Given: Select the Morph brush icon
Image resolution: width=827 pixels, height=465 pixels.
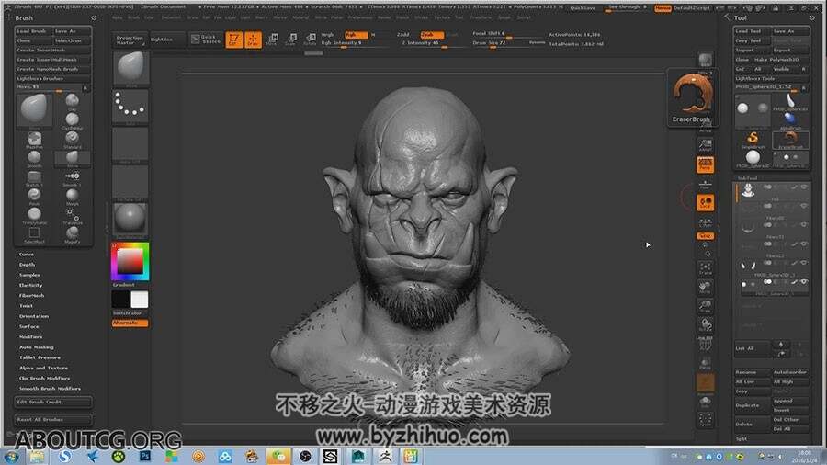Looking at the screenshot, I should point(73,196).
